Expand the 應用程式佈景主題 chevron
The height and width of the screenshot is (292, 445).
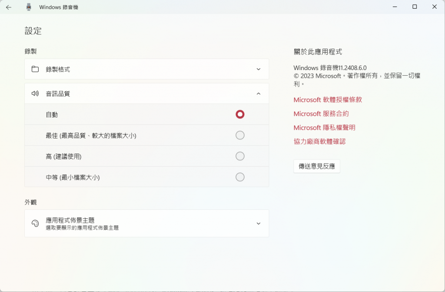[258, 224]
